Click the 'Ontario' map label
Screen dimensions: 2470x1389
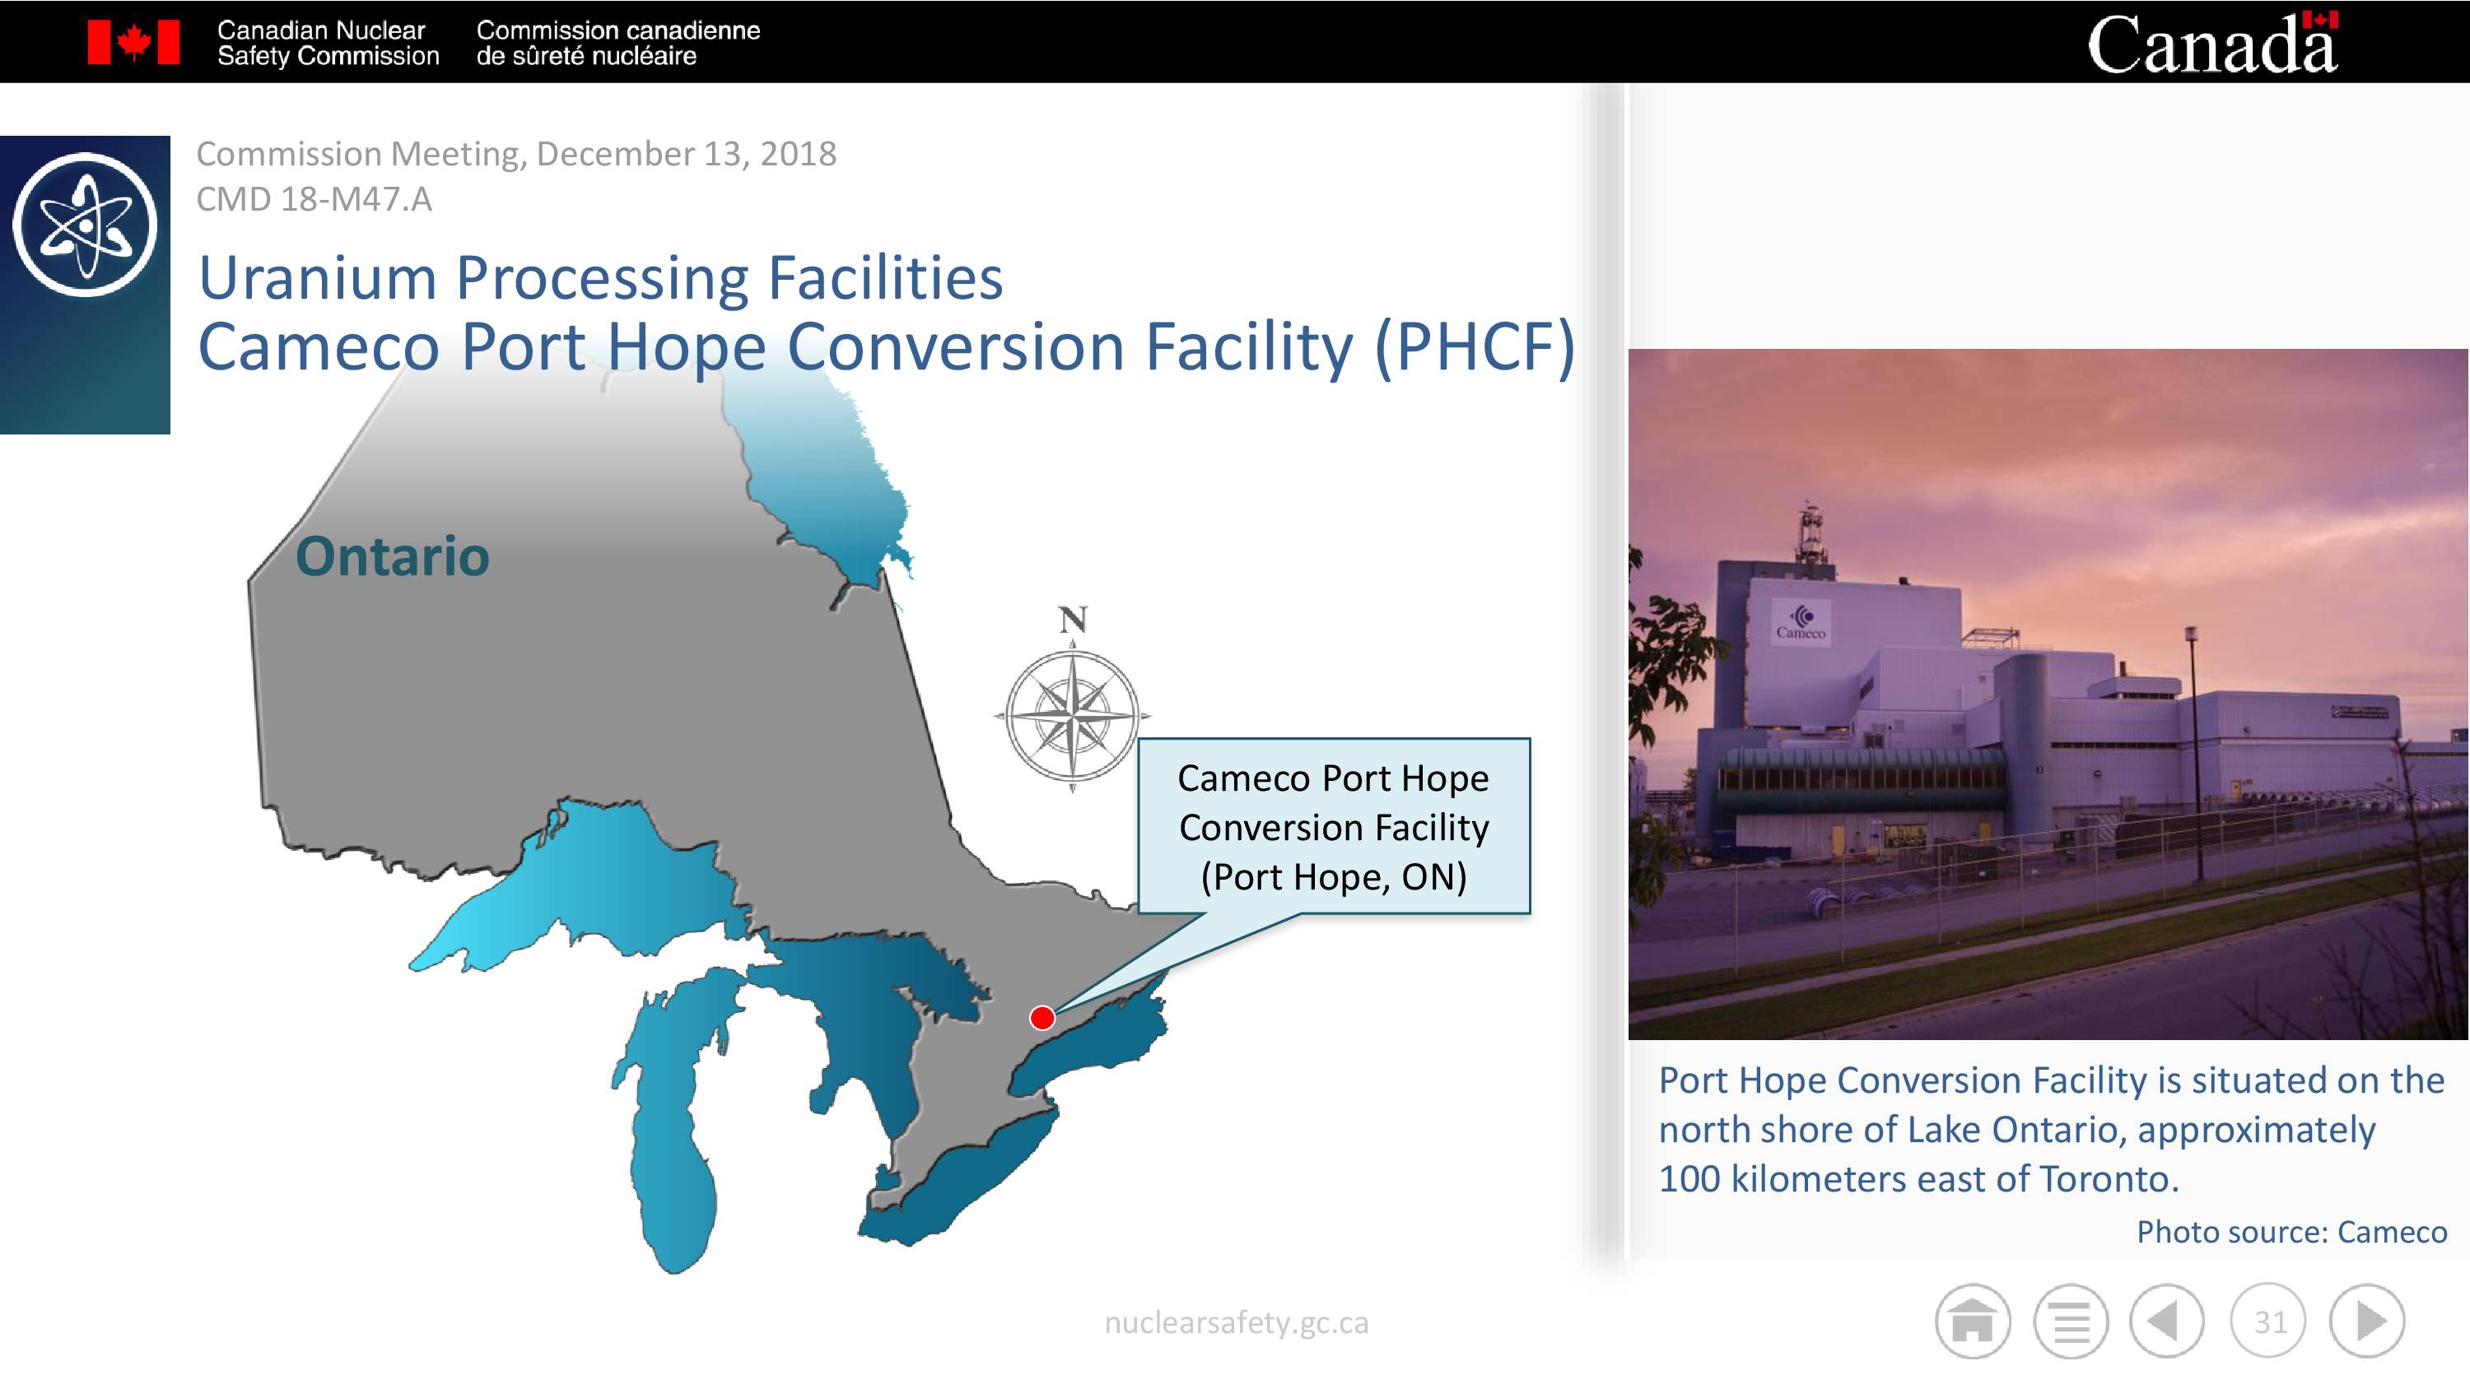tap(392, 556)
